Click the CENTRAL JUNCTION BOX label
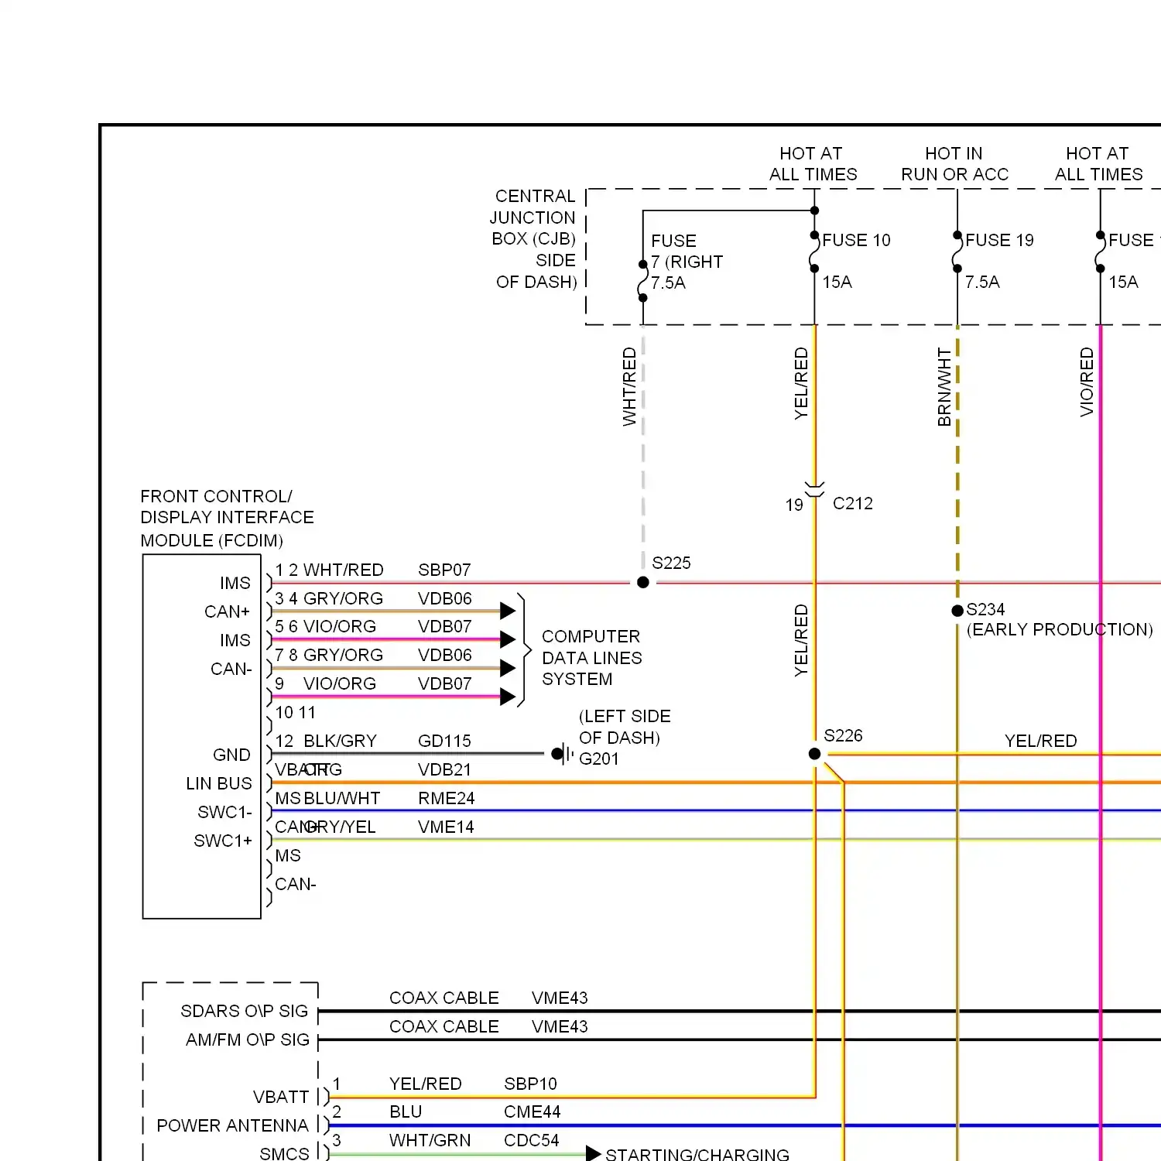Screen dimensions: 1161x1161 (x=534, y=238)
